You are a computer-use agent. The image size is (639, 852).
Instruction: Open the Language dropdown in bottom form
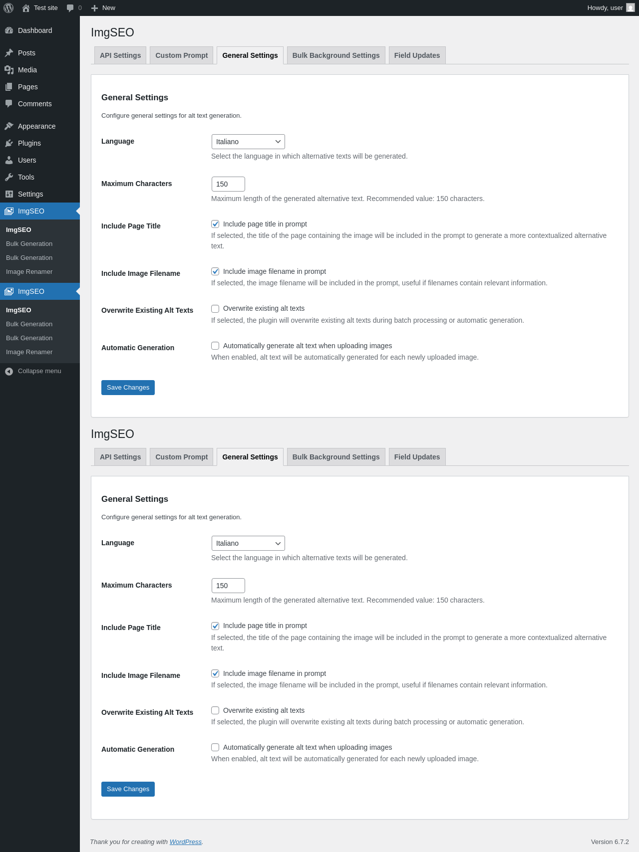tap(248, 543)
